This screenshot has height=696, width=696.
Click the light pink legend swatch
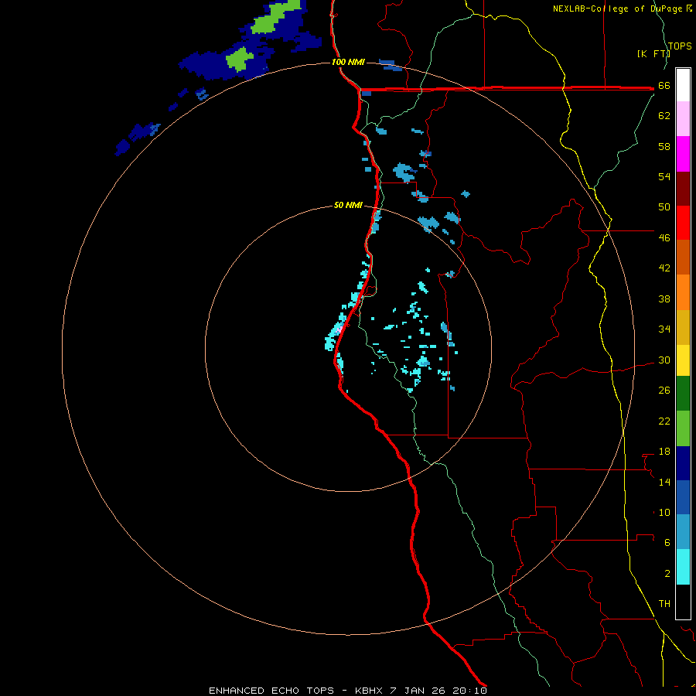[683, 118]
